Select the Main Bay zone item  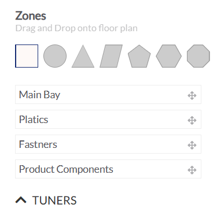click(108, 95)
